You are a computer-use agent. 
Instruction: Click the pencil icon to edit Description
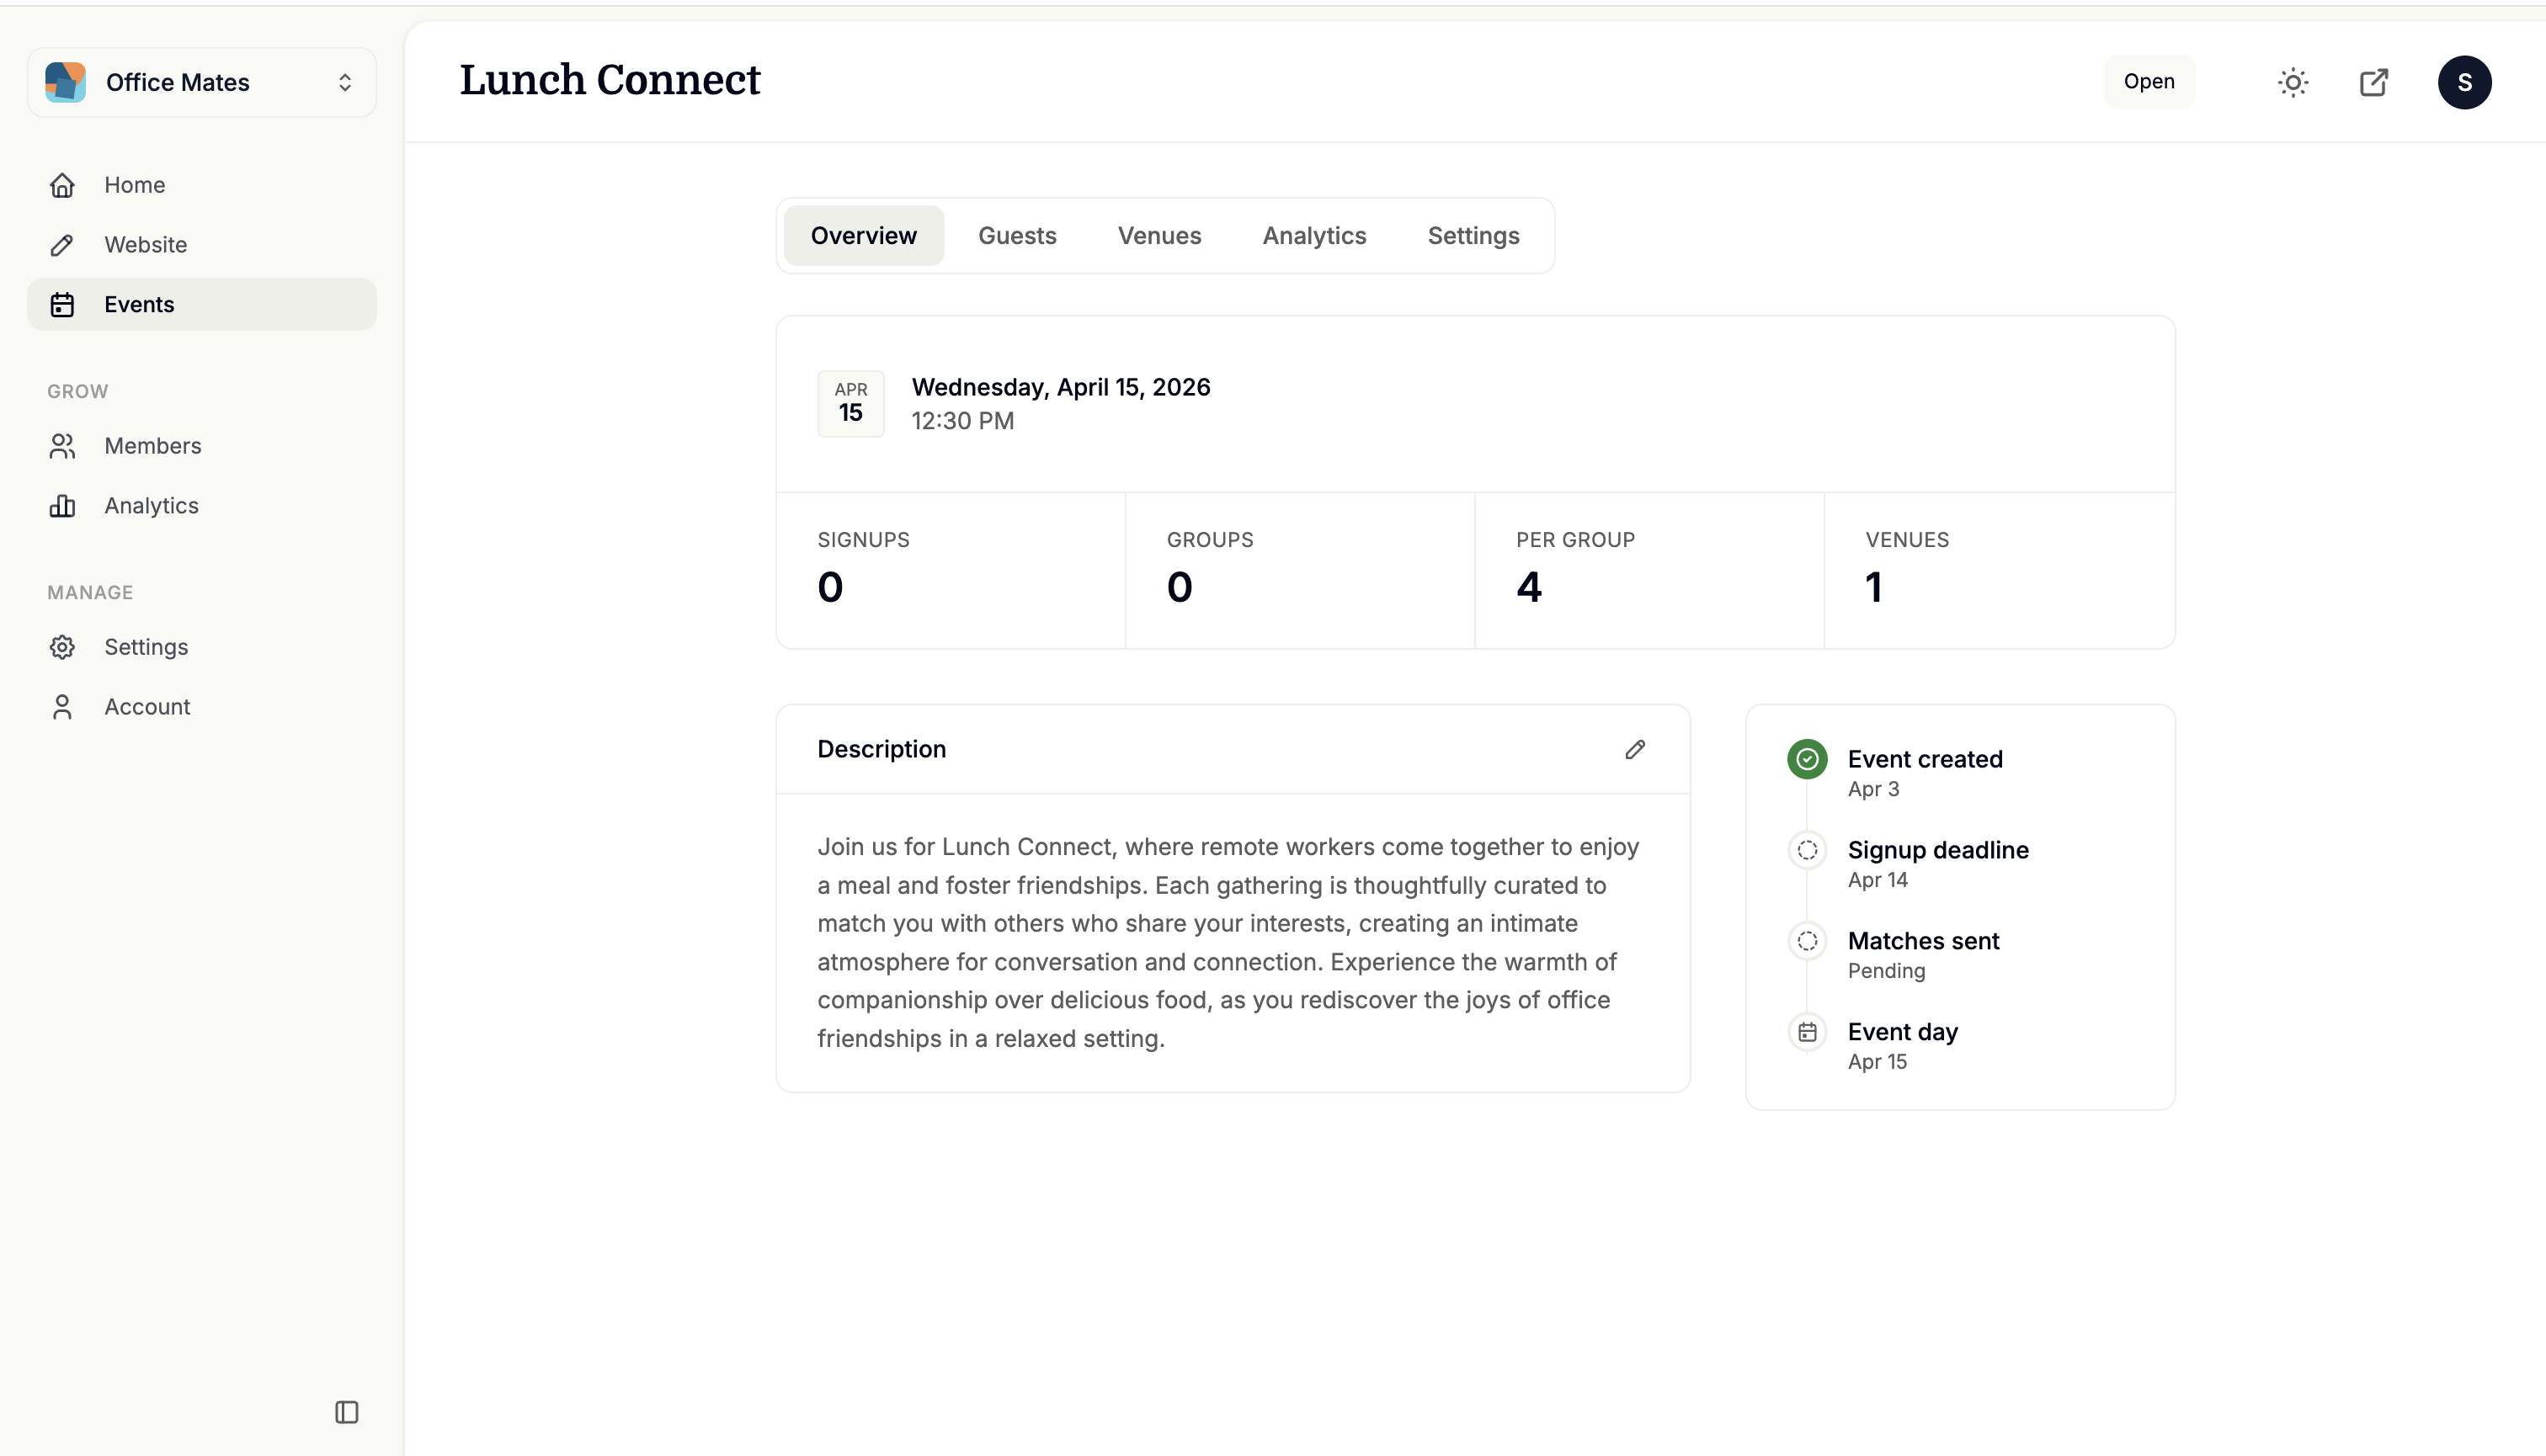tap(1635, 749)
